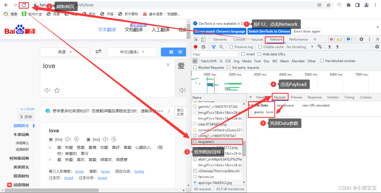Image resolution: width=381 pixels, height=193 pixels.
Task: Switch to the Console tab
Action: tap(239, 39)
